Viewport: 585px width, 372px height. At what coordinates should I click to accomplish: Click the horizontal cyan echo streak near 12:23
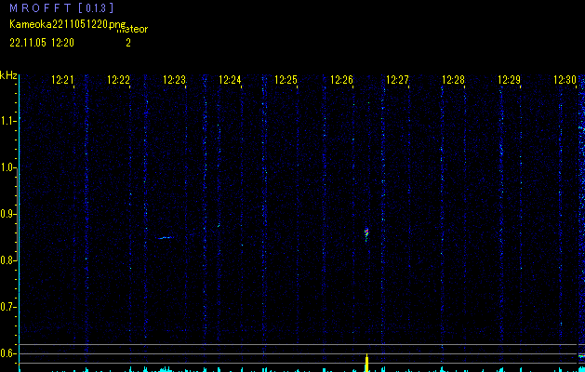(x=166, y=238)
